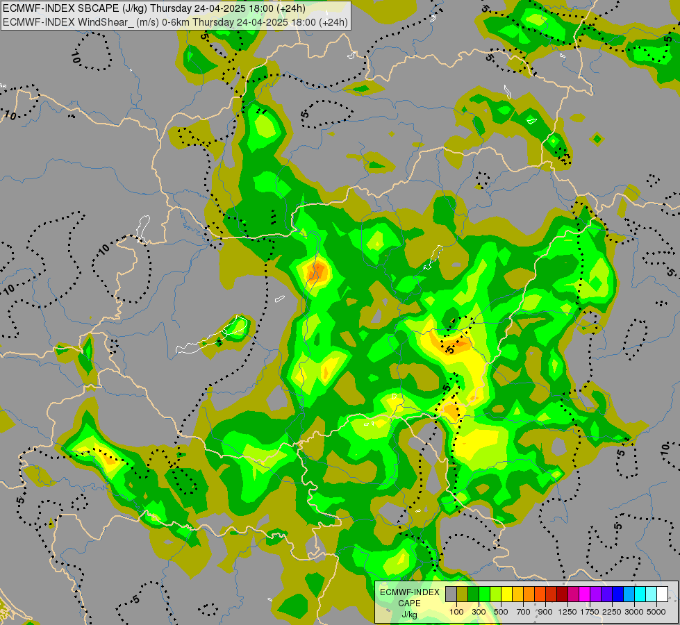Click legend value label 1750
The height and width of the screenshot is (625, 680).
[x=590, y=612]
